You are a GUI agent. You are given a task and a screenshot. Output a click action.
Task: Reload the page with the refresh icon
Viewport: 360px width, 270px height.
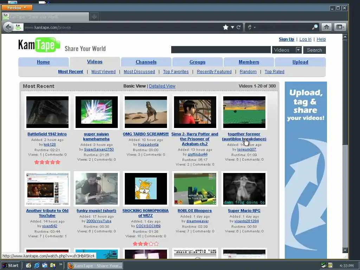pos(239,27)
